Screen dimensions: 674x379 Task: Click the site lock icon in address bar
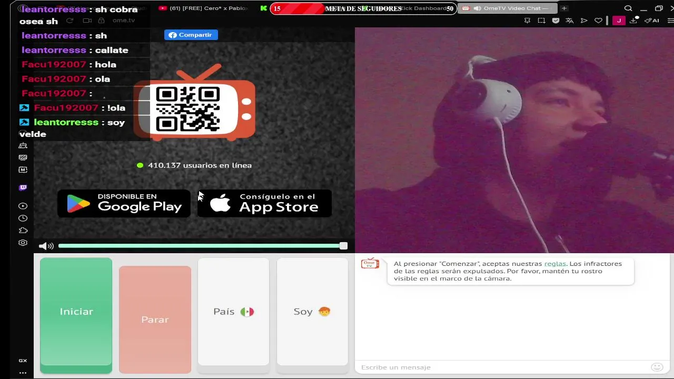(101, 21)
